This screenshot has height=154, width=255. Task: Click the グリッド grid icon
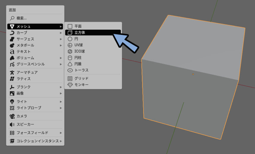click(70, 78)
